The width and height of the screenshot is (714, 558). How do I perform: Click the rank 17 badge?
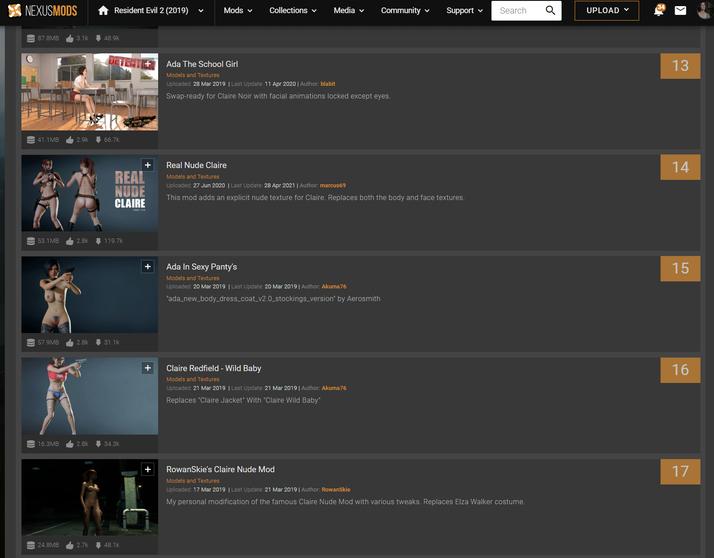(x=680, y=472)
